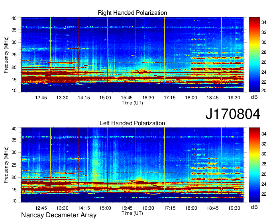
Task: Click 15:00 time tick on Left Handed plot
Action: click(105, 208)
